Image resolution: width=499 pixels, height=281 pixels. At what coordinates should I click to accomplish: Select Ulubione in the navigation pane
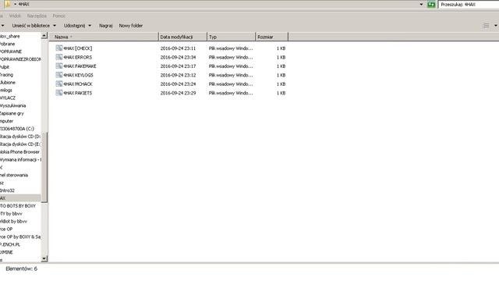pos(8,83)
